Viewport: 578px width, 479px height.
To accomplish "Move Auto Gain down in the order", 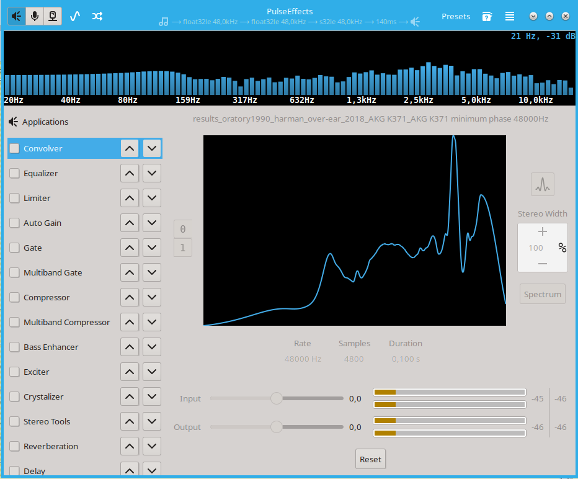I will (152, 223).
